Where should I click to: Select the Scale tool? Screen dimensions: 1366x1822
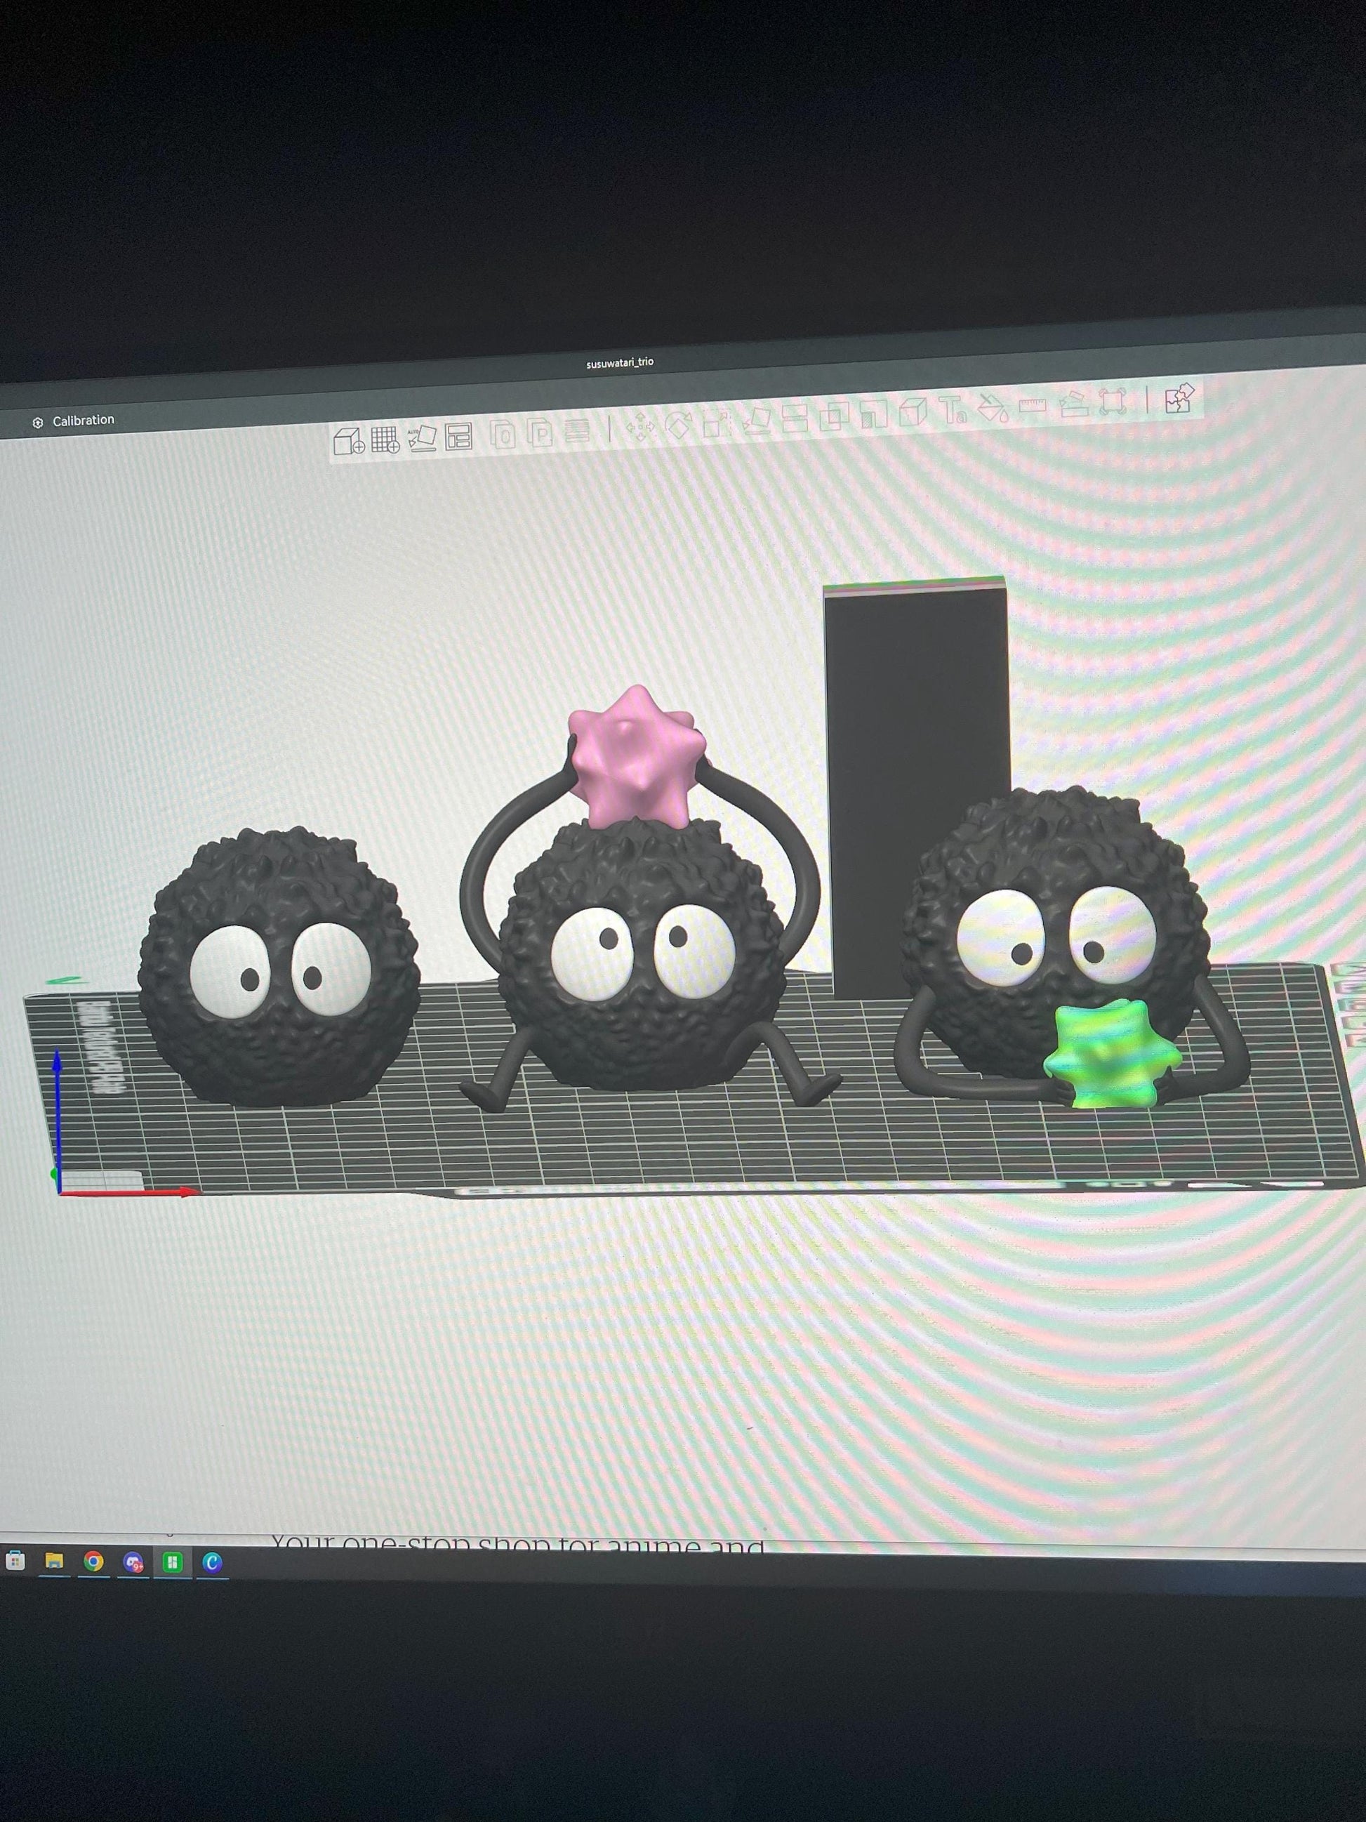tap(717, 423)
